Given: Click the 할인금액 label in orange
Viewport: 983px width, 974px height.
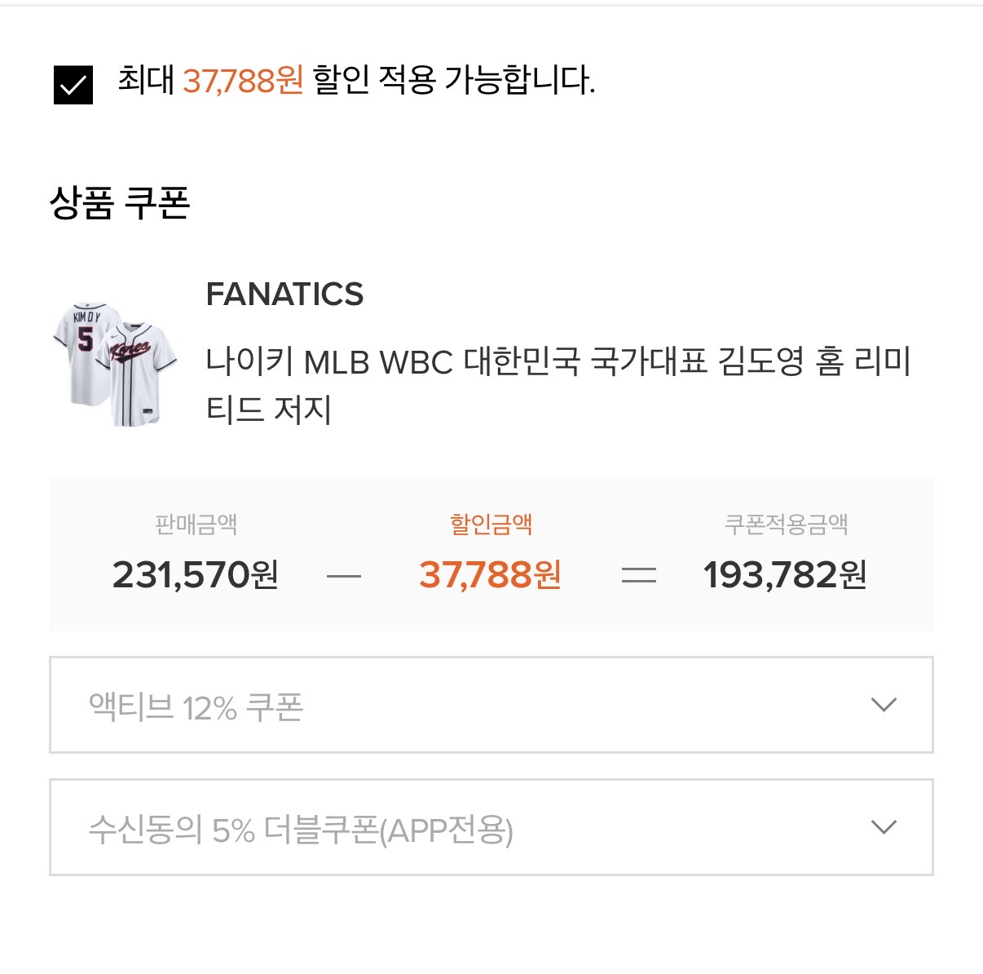Looking at the screenshot, I should click(491, 524).
